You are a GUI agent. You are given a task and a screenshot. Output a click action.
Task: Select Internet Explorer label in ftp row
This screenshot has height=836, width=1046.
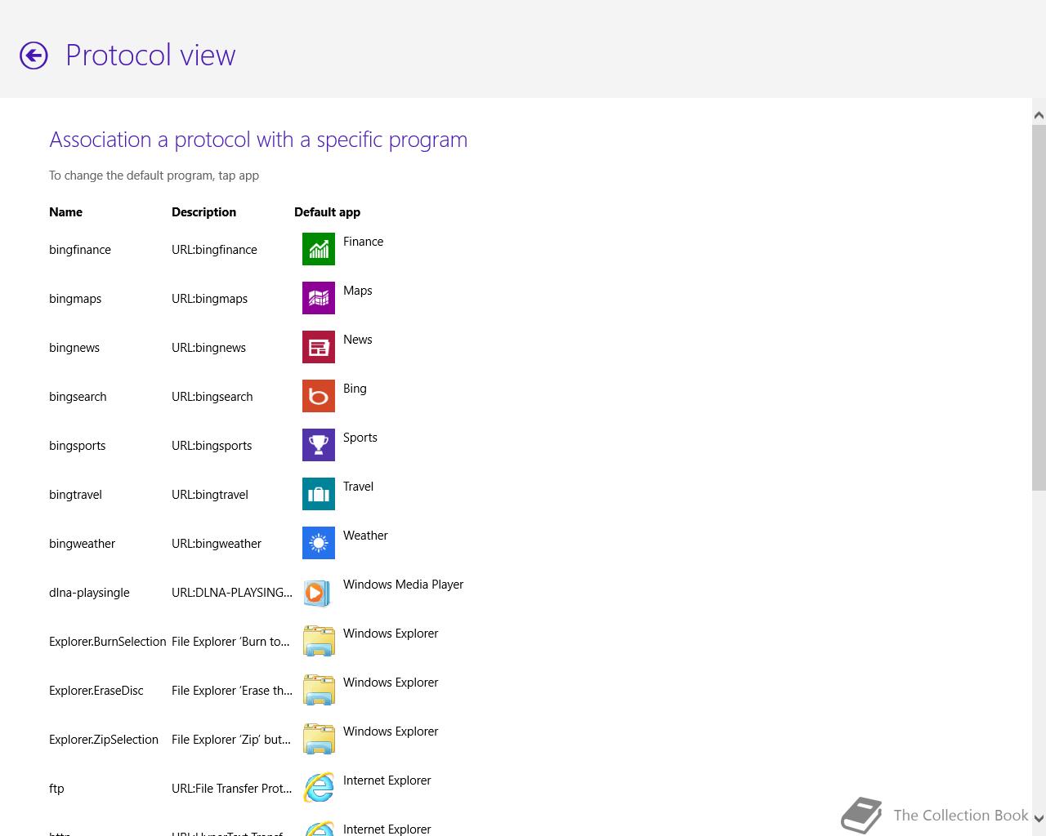387,780
